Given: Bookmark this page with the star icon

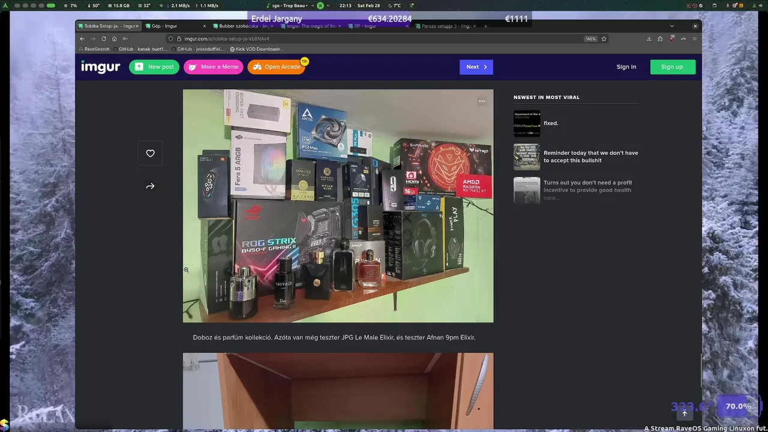Looking at the screenshot, I should (x=604, y=38).
